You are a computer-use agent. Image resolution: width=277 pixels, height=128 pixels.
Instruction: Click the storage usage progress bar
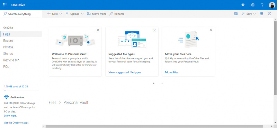21,90
